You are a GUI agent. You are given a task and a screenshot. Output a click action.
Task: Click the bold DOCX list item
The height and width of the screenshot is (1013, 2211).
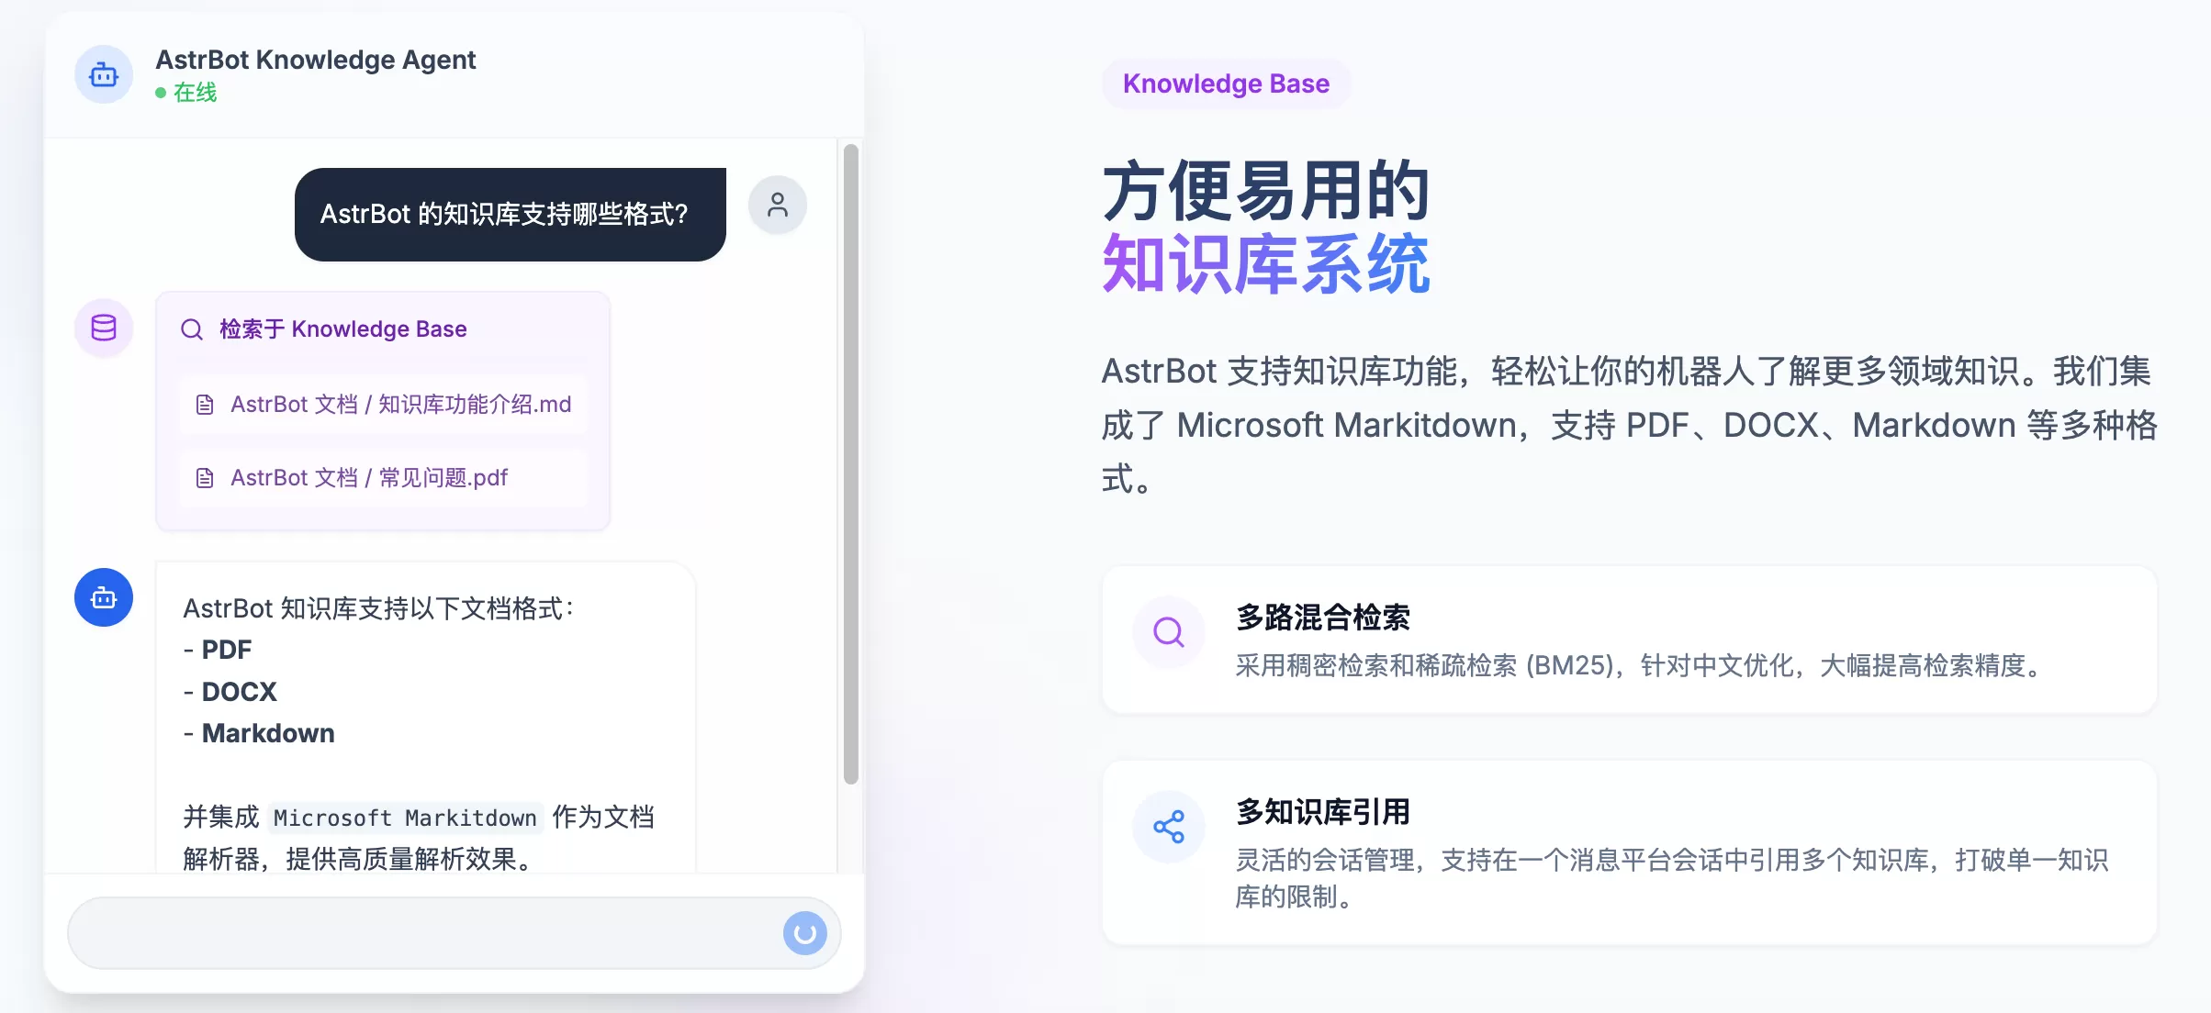pyautogui.click(x=240, y=692)
